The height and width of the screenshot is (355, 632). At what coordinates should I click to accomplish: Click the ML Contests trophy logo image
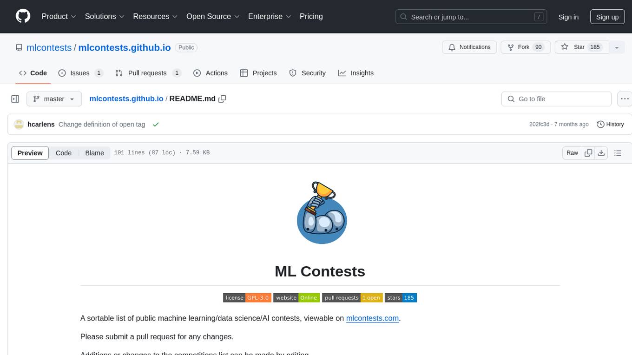(322, 213)
